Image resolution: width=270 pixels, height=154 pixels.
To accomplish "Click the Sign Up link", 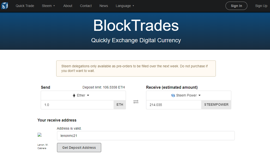I will pos(261,6).
